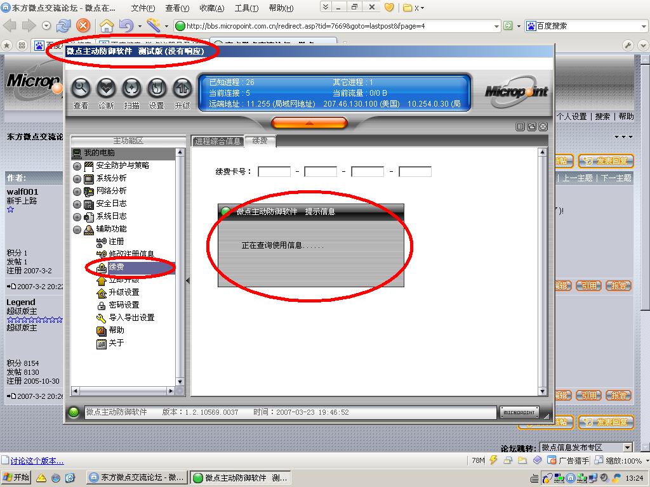Click the first 续费卡号 input box

274,171
